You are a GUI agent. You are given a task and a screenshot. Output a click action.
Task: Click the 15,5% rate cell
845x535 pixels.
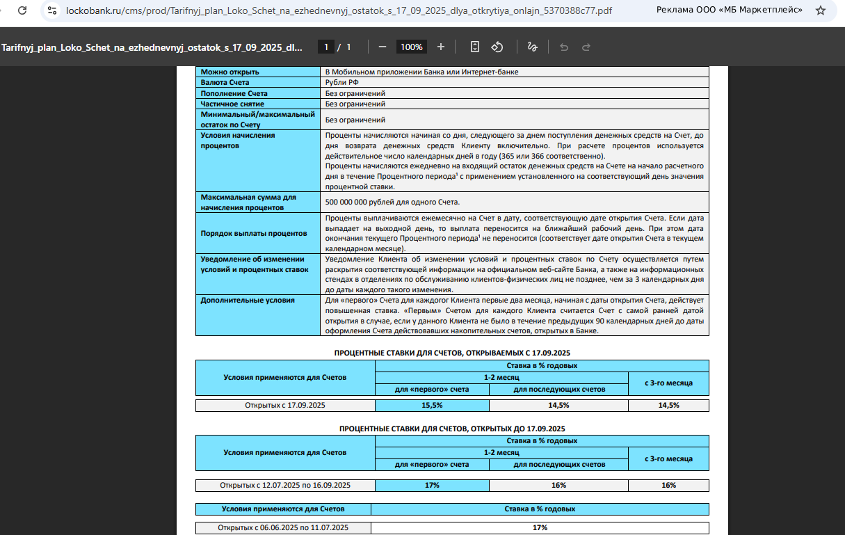click(432, 405)
